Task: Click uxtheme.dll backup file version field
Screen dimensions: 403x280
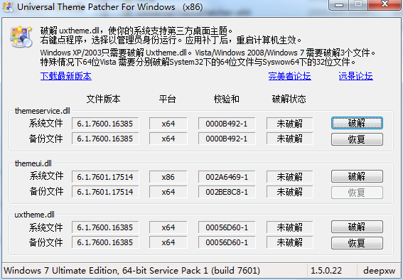Action: (x=105, y=242)
